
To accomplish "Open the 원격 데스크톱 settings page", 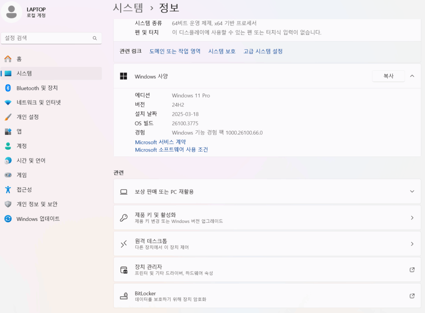I will tap(267, 244).
